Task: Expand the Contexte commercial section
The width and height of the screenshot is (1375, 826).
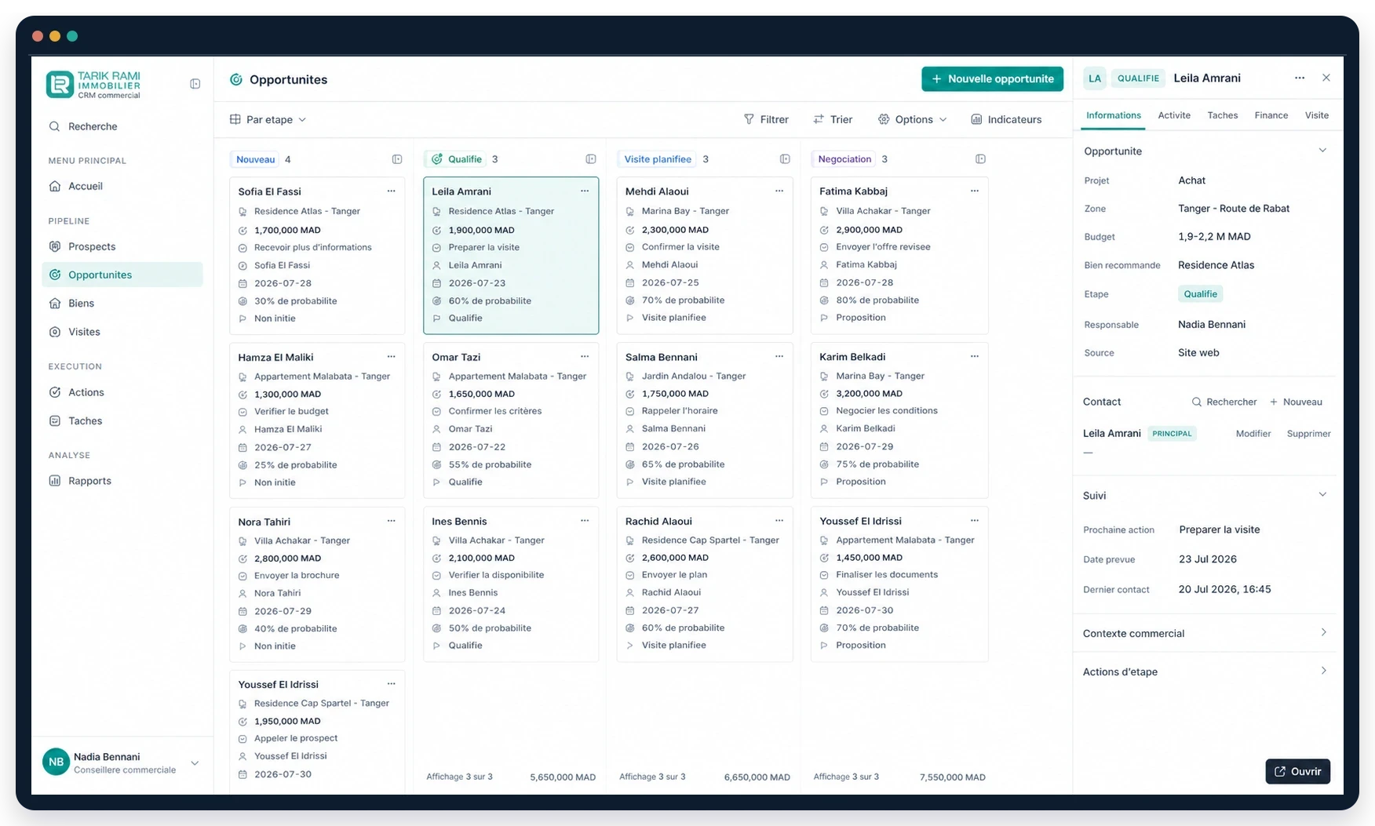Action: [1205, 633]
